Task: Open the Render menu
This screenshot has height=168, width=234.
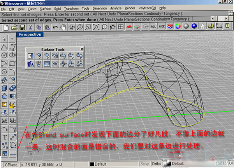Action: pos(130,8)
